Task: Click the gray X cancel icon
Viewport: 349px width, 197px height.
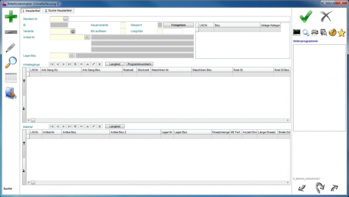Action: click(x=326, y=17)
